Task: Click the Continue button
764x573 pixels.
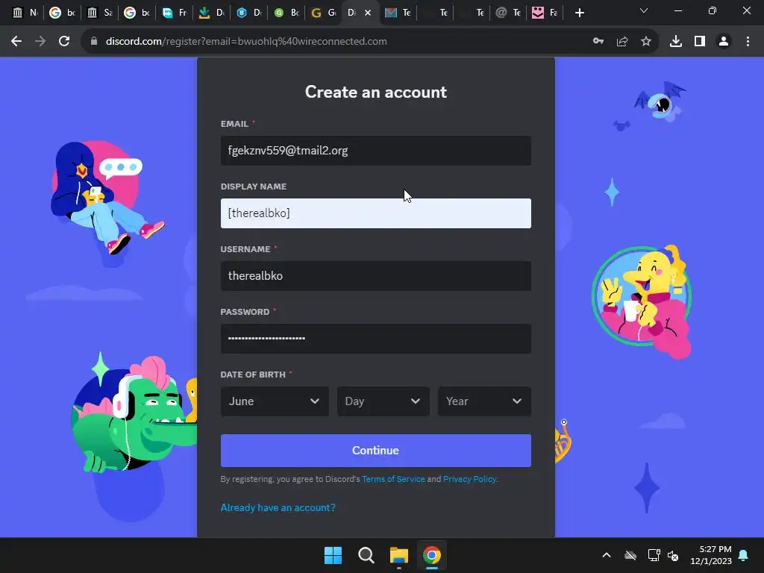Action: (x=376, y=451)
